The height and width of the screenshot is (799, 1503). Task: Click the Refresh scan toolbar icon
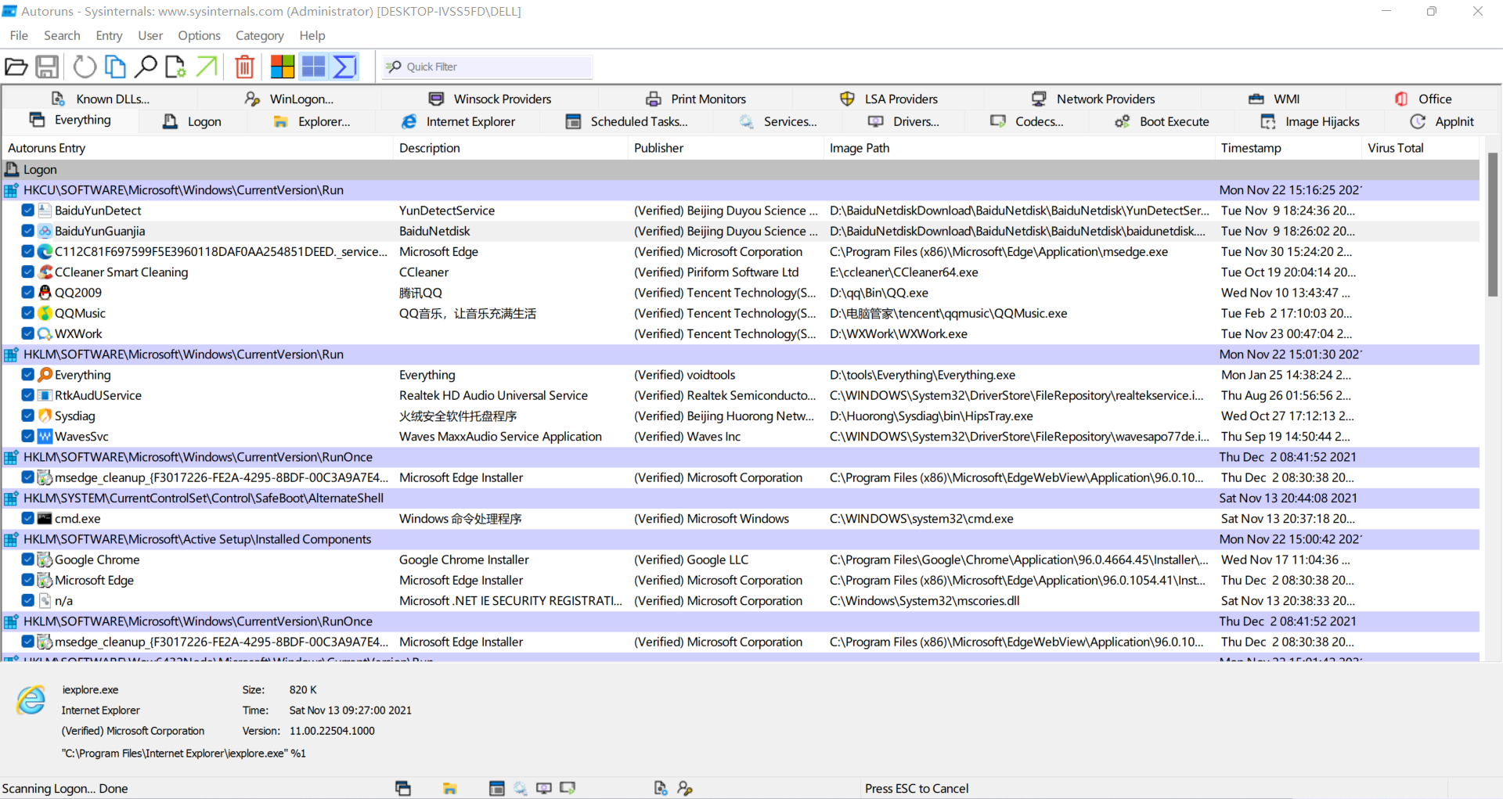click(x=85, y=67)
